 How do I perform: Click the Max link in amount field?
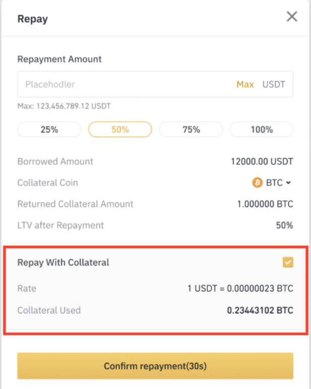[x=245, y=84]
